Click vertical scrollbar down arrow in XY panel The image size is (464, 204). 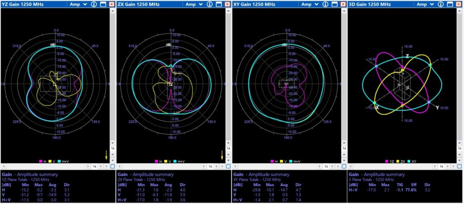click(x=343, y=143)
